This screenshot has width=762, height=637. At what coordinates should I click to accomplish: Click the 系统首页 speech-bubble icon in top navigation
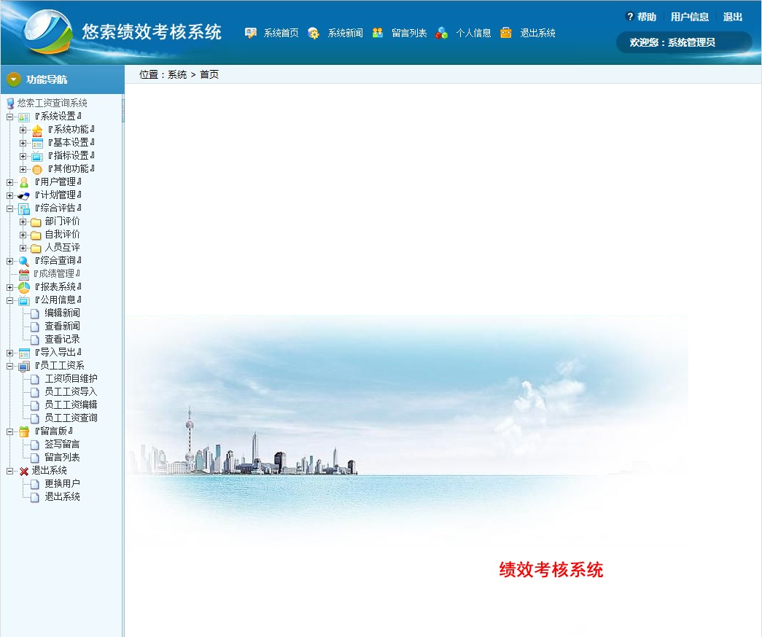[x=251, y=33]
